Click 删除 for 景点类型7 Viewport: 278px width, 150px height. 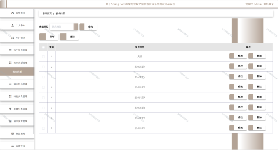tap(257, 66)
